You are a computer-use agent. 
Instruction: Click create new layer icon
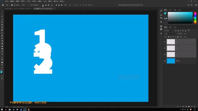pos(192,107)
